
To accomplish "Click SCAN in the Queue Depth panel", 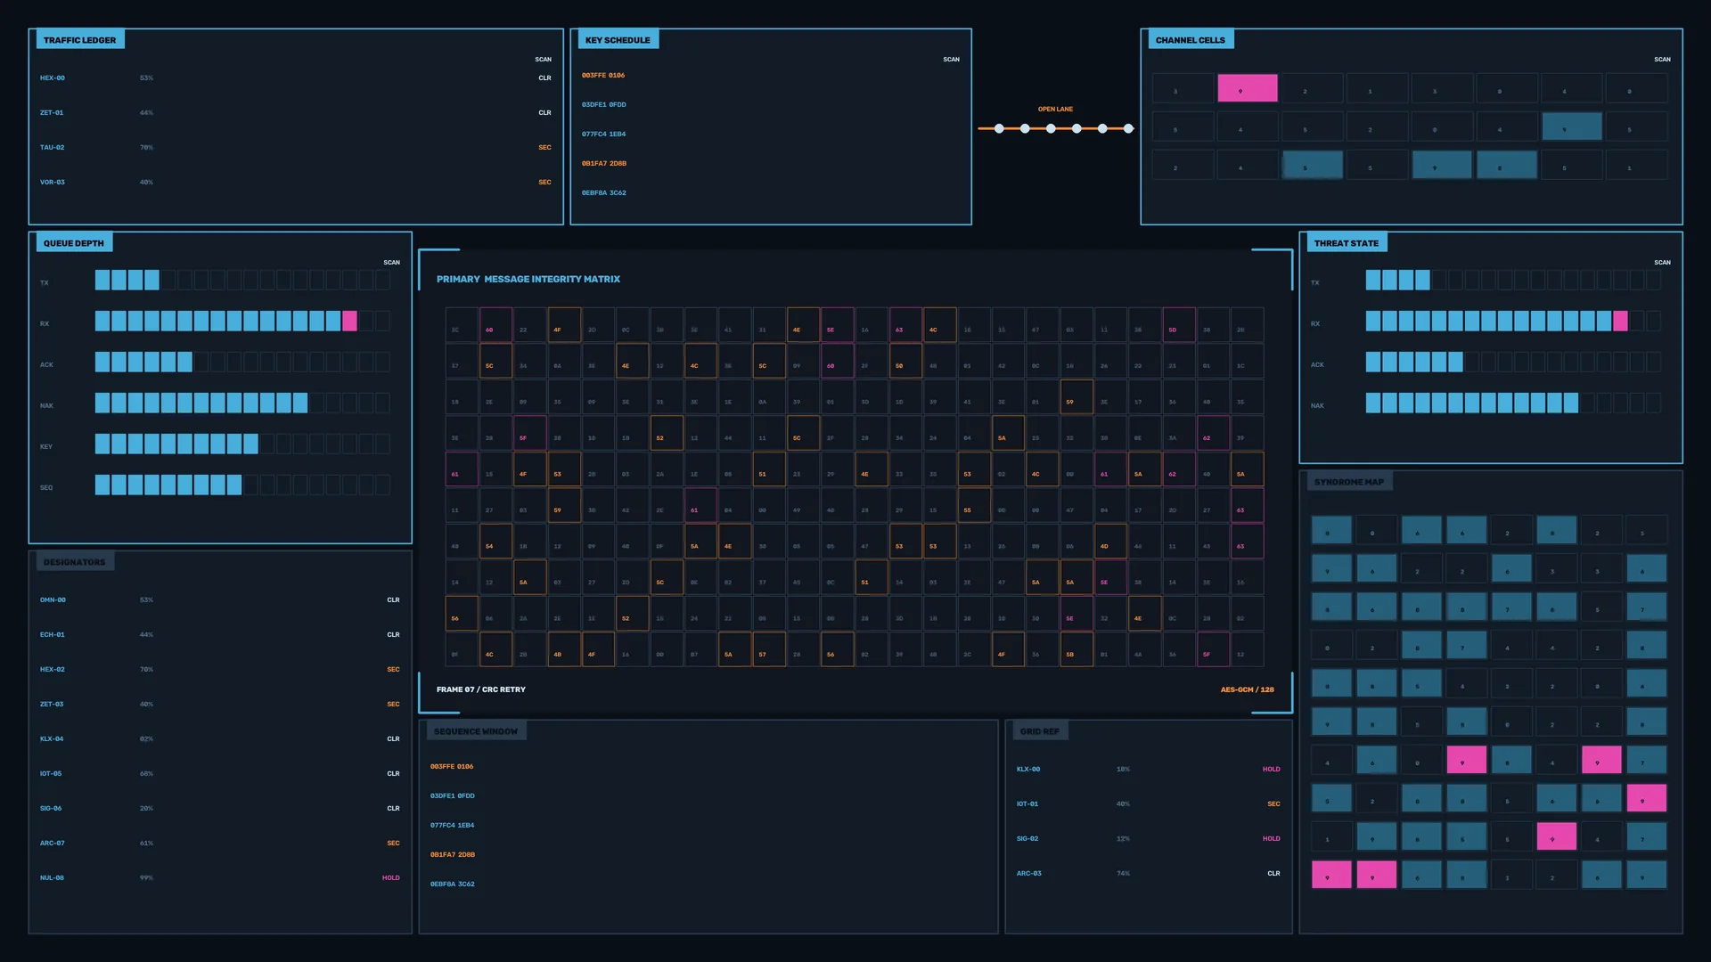I will pos(391,263).
